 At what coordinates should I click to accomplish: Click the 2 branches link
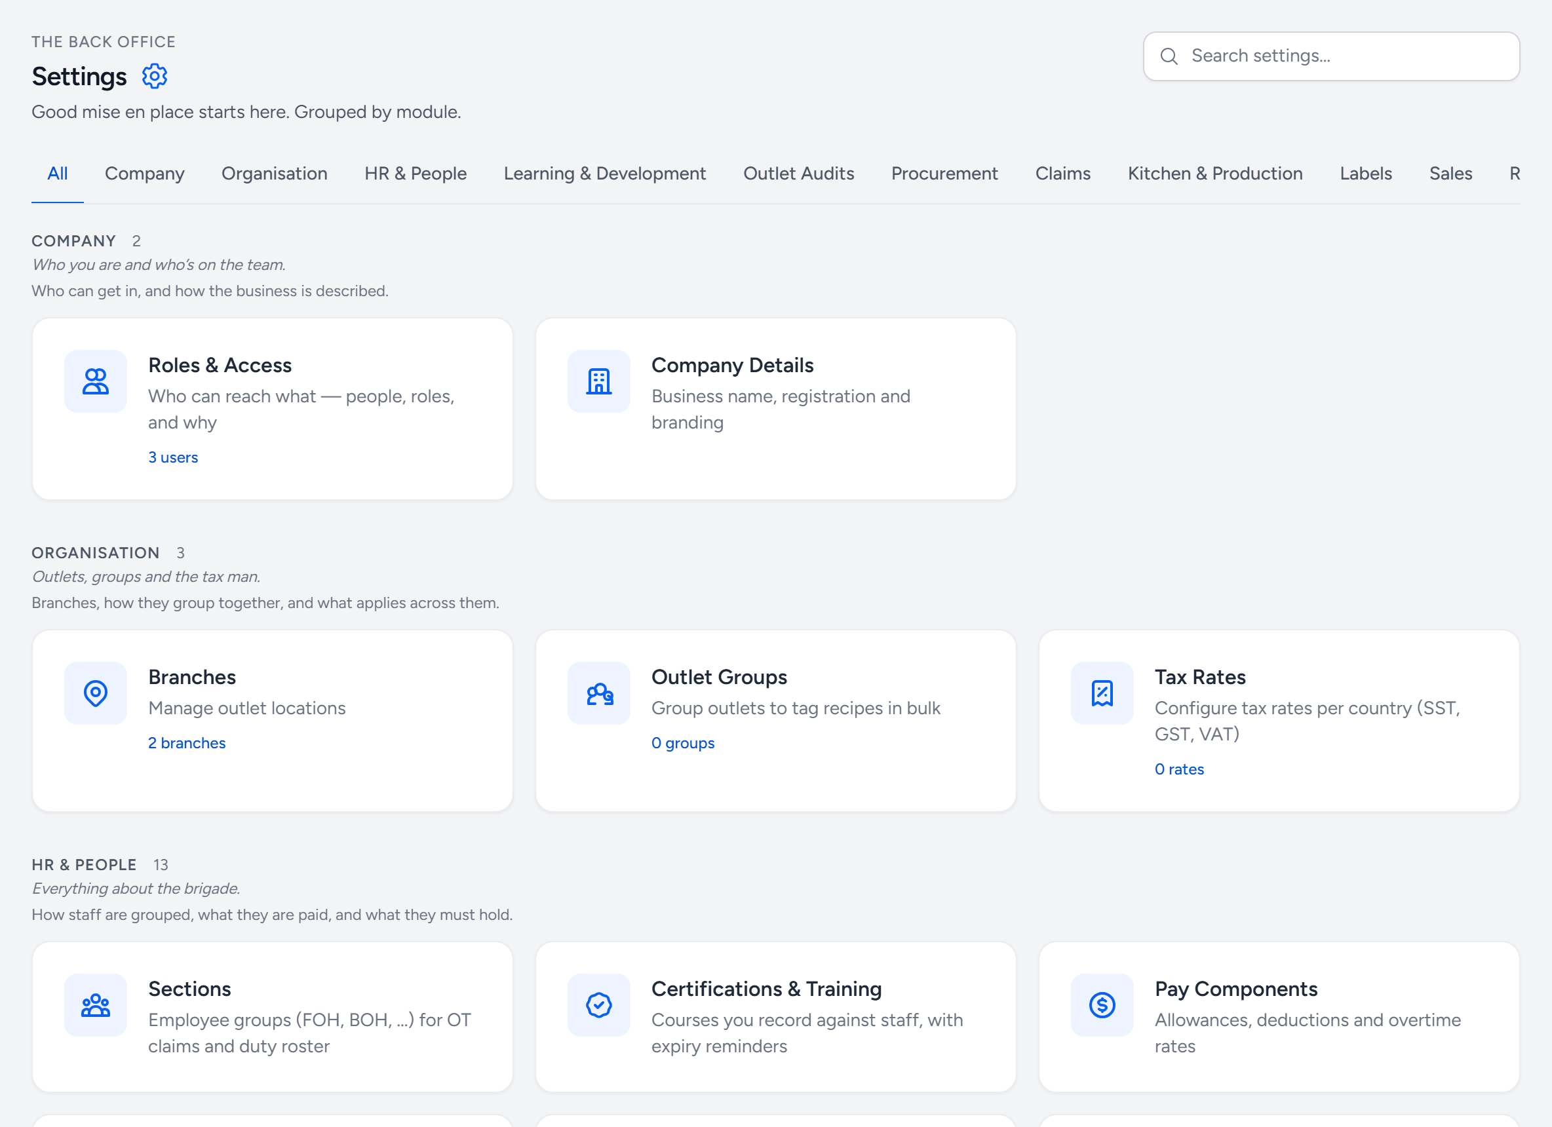(x=187, y=743)
